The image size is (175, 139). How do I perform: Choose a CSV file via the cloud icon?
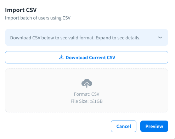87,83
